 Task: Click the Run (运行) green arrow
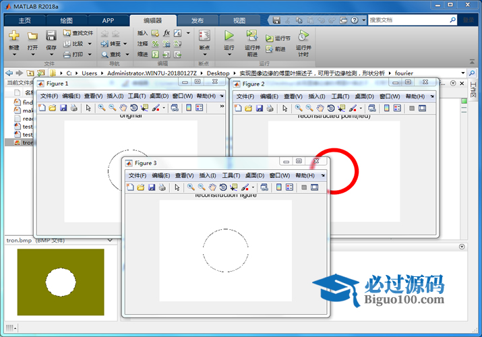point(229,36)
